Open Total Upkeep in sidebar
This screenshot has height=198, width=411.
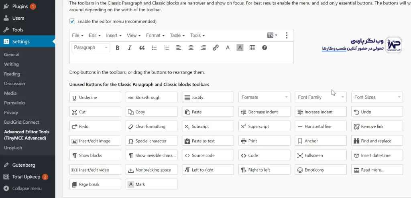pos(28,177)
